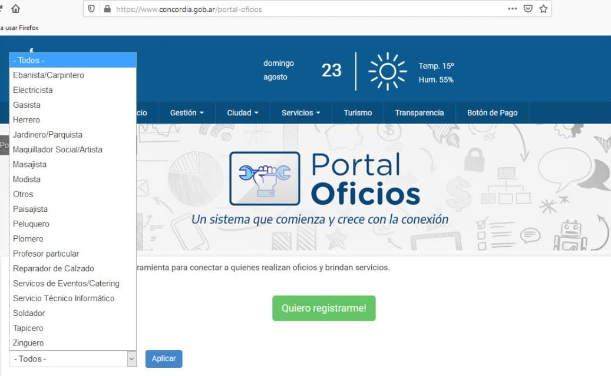Collapse the '- Todos -' select box
Screen dimensions: 611x376
tap(73, 359)
